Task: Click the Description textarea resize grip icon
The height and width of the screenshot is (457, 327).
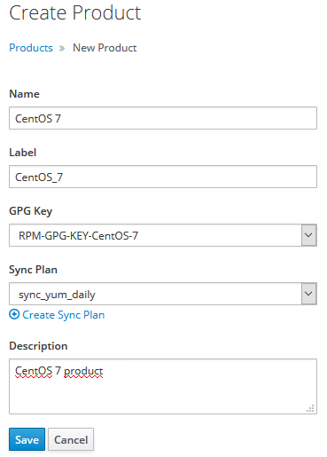Action: coord(310,408)
